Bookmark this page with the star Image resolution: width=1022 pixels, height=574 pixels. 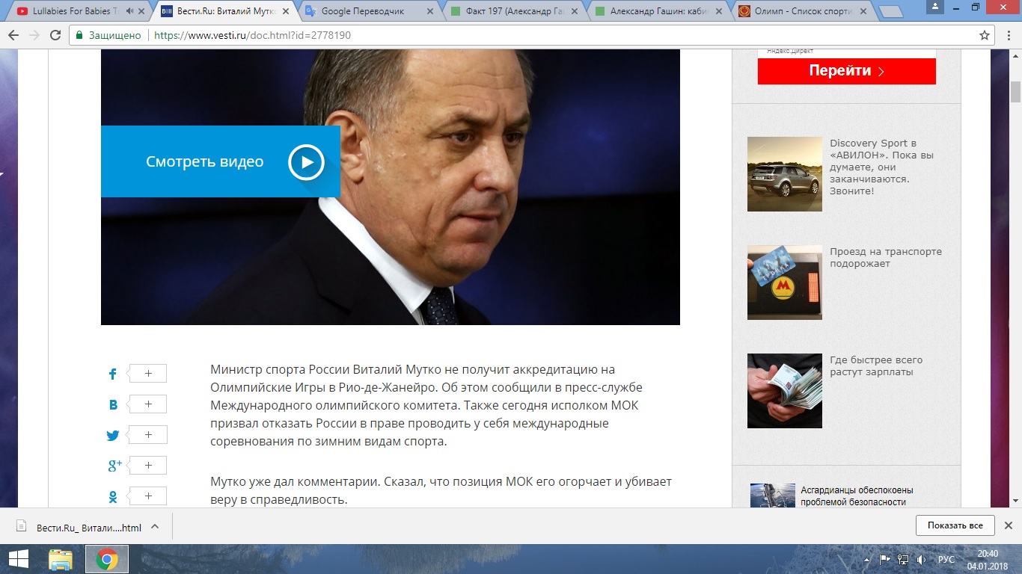tap(985, 35)
